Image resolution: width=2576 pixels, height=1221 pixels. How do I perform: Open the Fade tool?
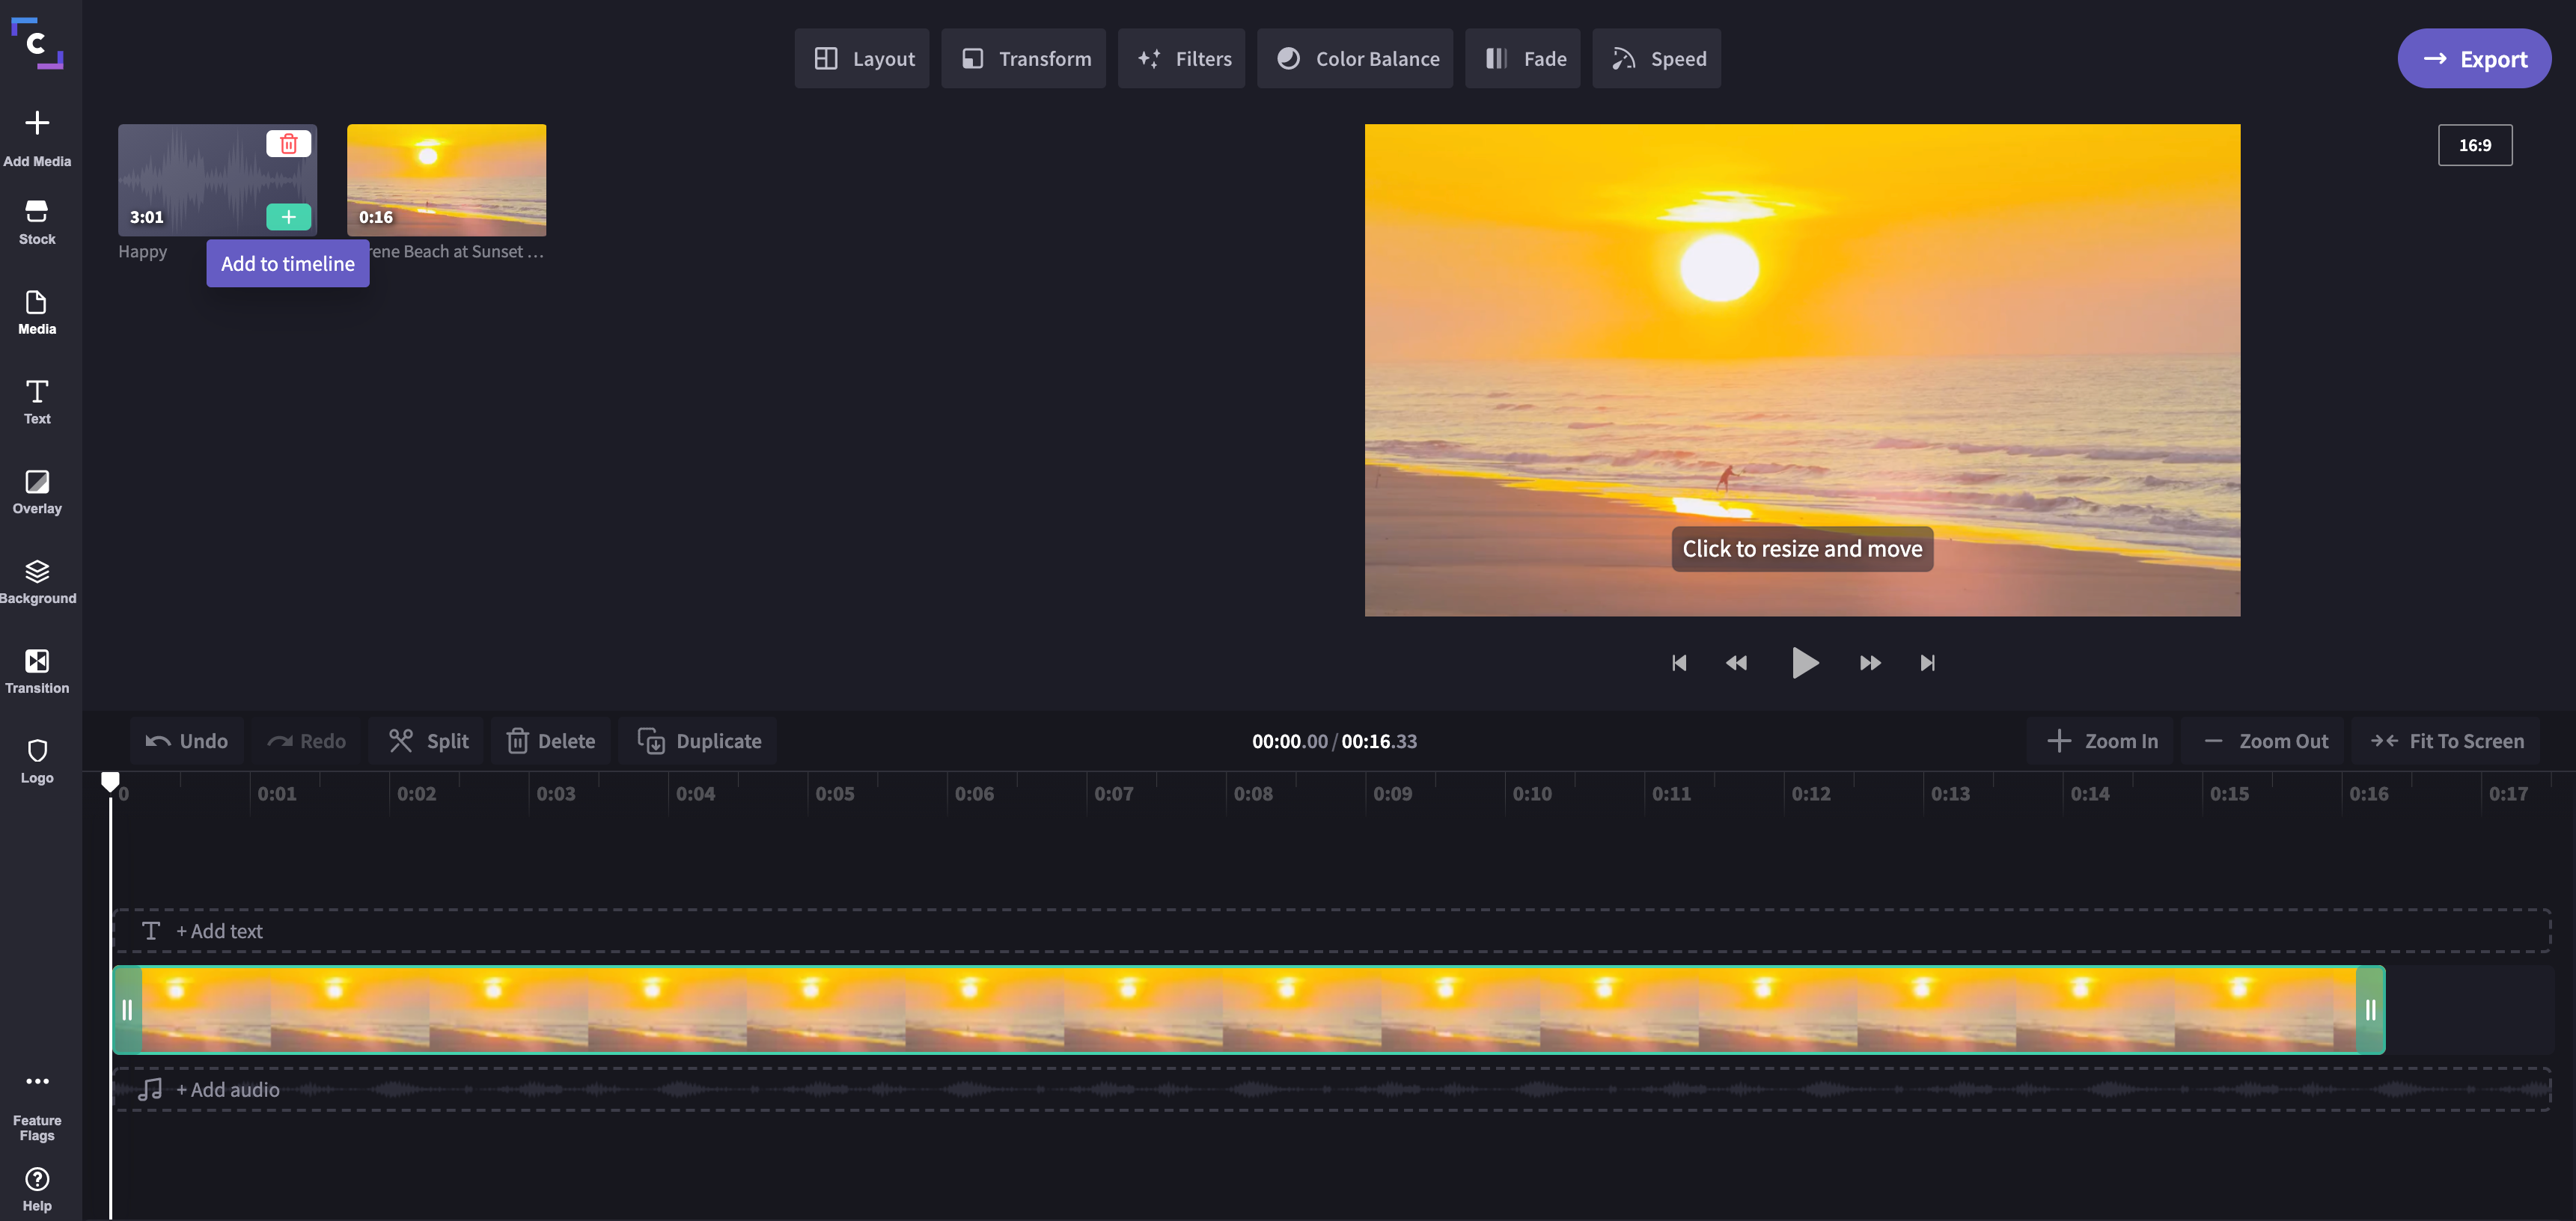pyautogui.click(x=1523, y=59)
